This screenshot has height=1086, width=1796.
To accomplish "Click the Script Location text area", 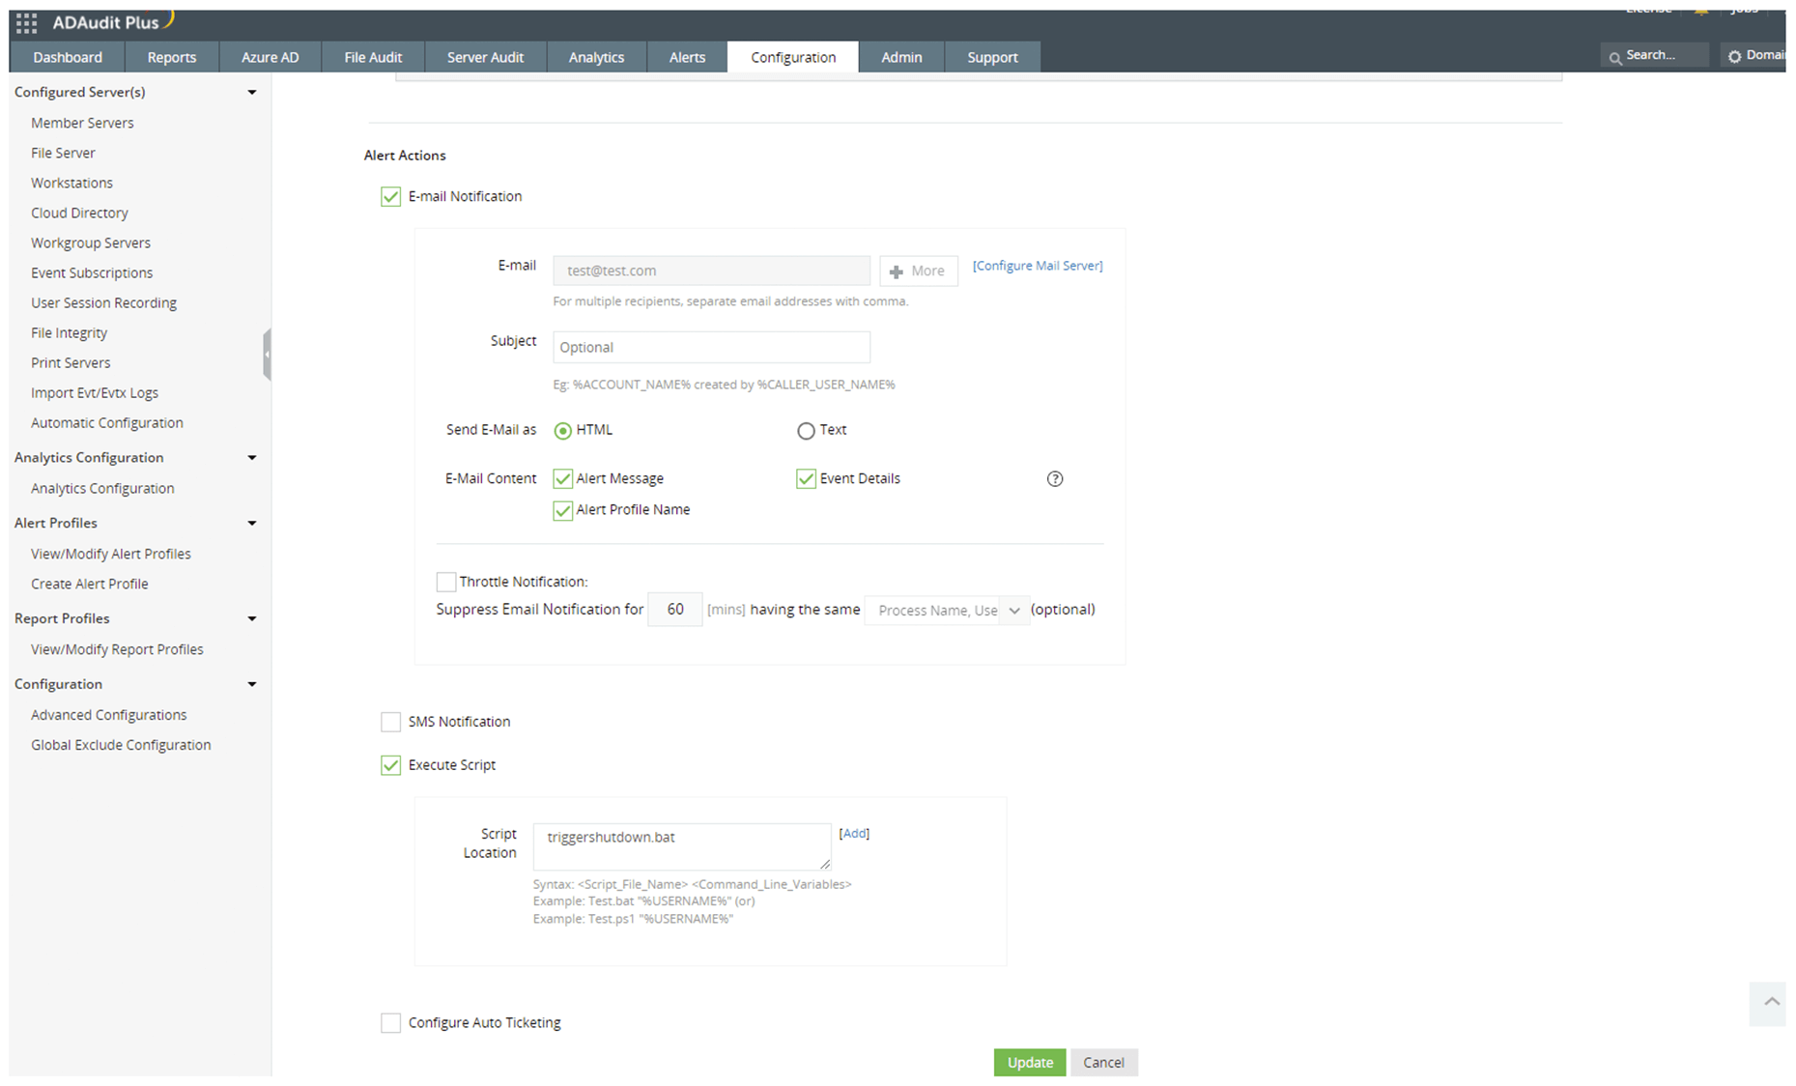I will (682, 846).
